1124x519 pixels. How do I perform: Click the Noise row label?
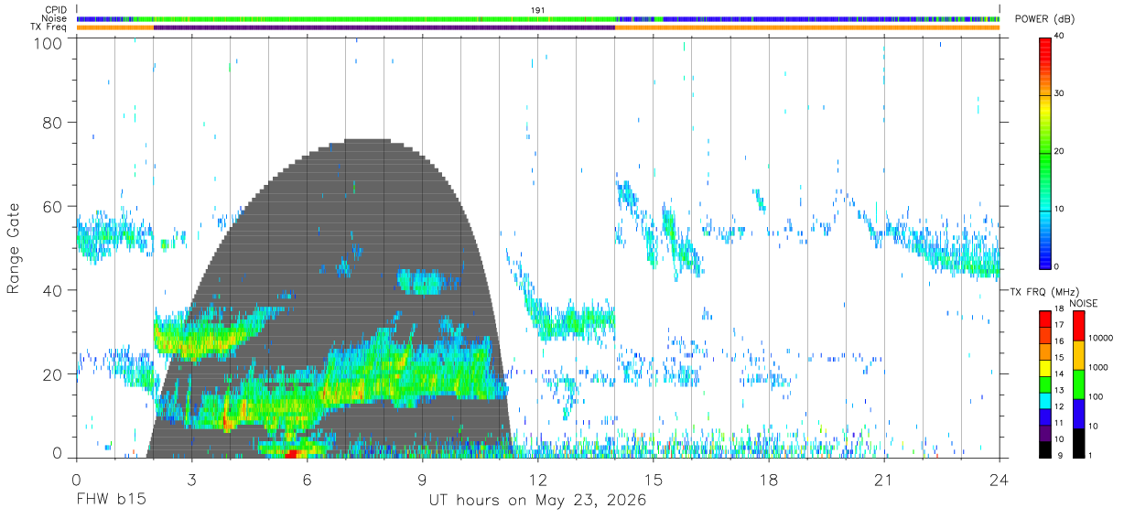click(56, 18)
